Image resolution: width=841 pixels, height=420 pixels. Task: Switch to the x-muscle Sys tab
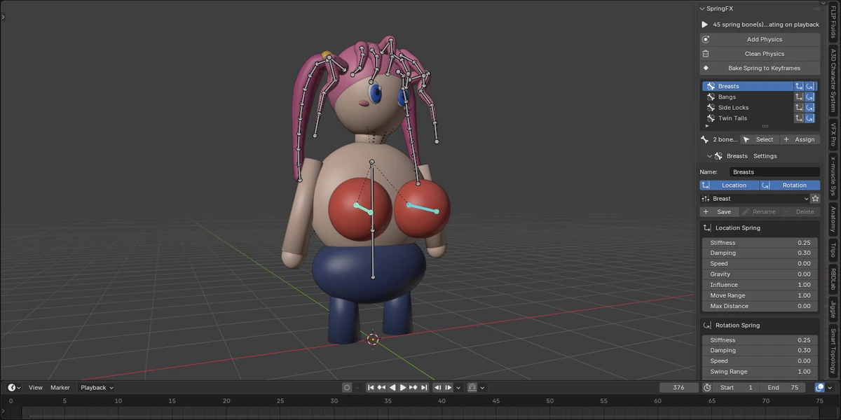pyautogui.click(x=833, y=176)
